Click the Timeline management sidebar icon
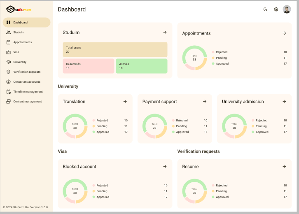The width and height of the screenshot is (299, 214). pos(9,92)
